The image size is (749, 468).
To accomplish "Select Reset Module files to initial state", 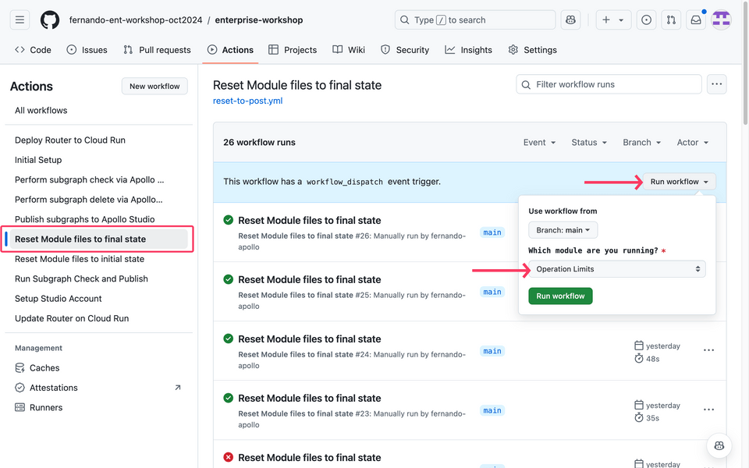I will [x=80, y=259].
